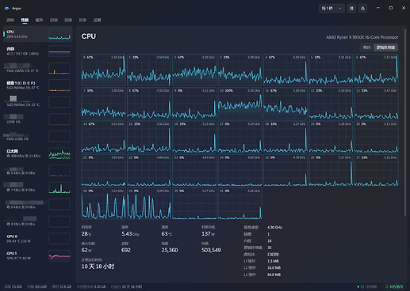Click the 16.0 MB L2 cache value

(274, 268)
